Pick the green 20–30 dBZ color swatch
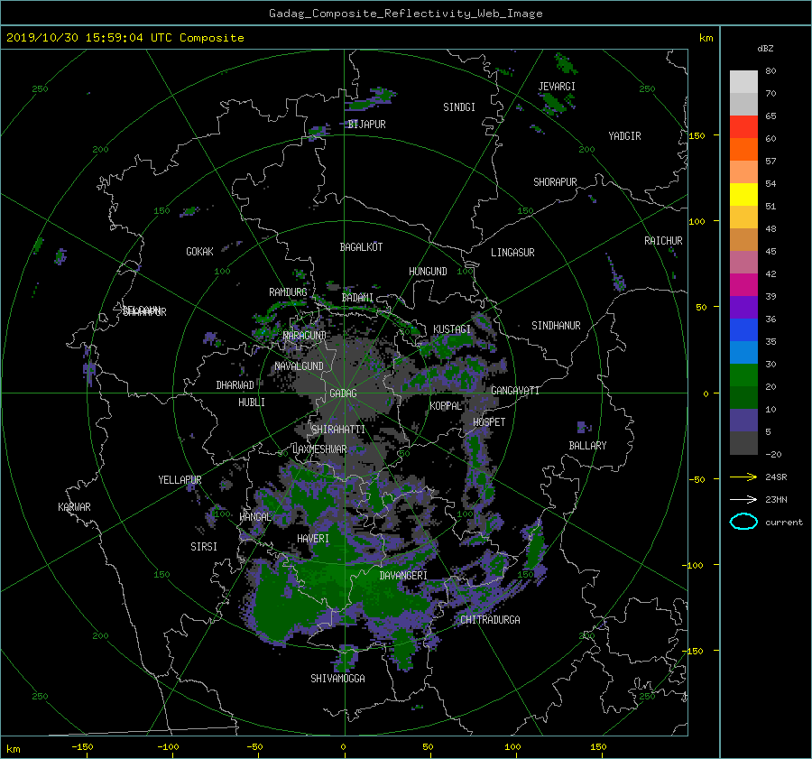 tap(743, 375)
